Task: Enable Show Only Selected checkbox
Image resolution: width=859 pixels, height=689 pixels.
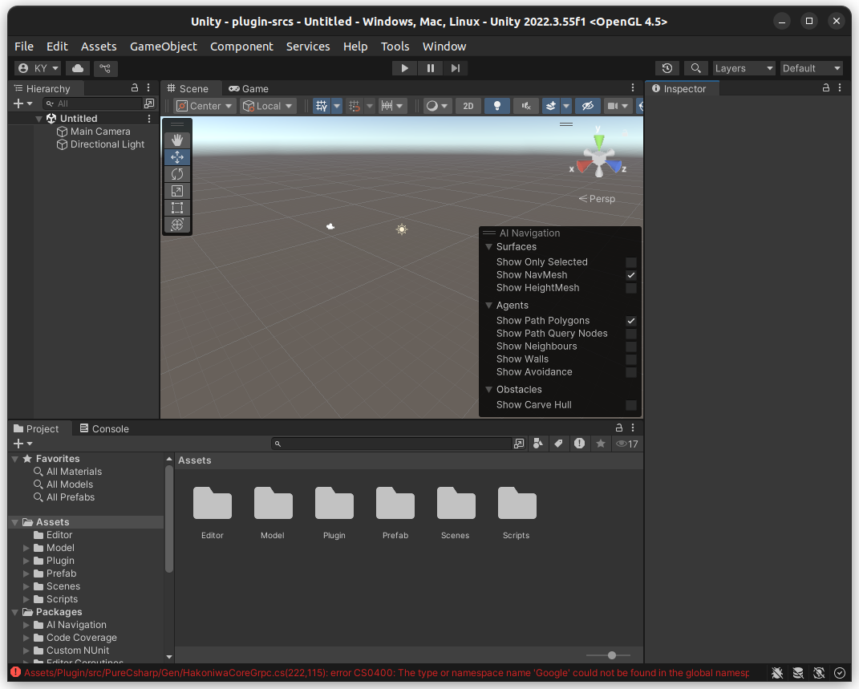Action: (x=631, y=262)
